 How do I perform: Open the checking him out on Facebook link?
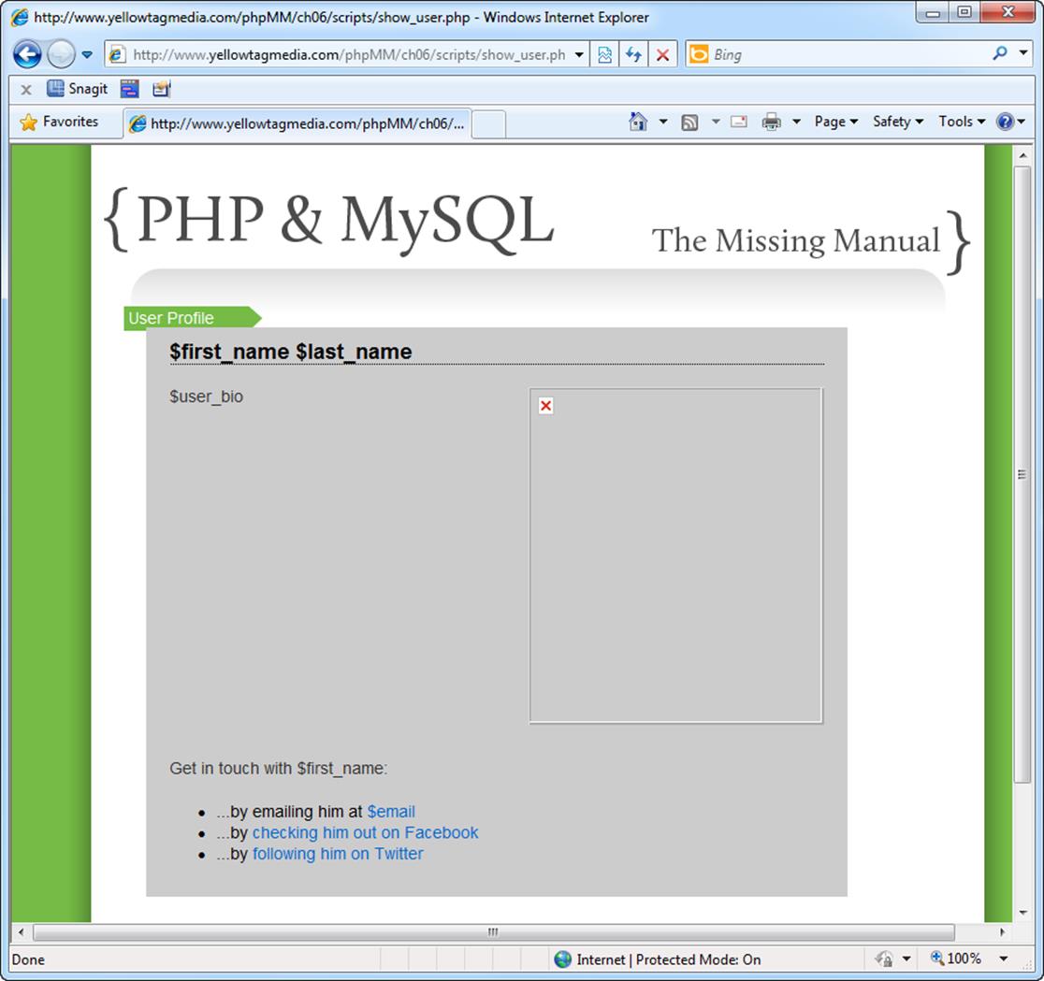tap(365, 832)
